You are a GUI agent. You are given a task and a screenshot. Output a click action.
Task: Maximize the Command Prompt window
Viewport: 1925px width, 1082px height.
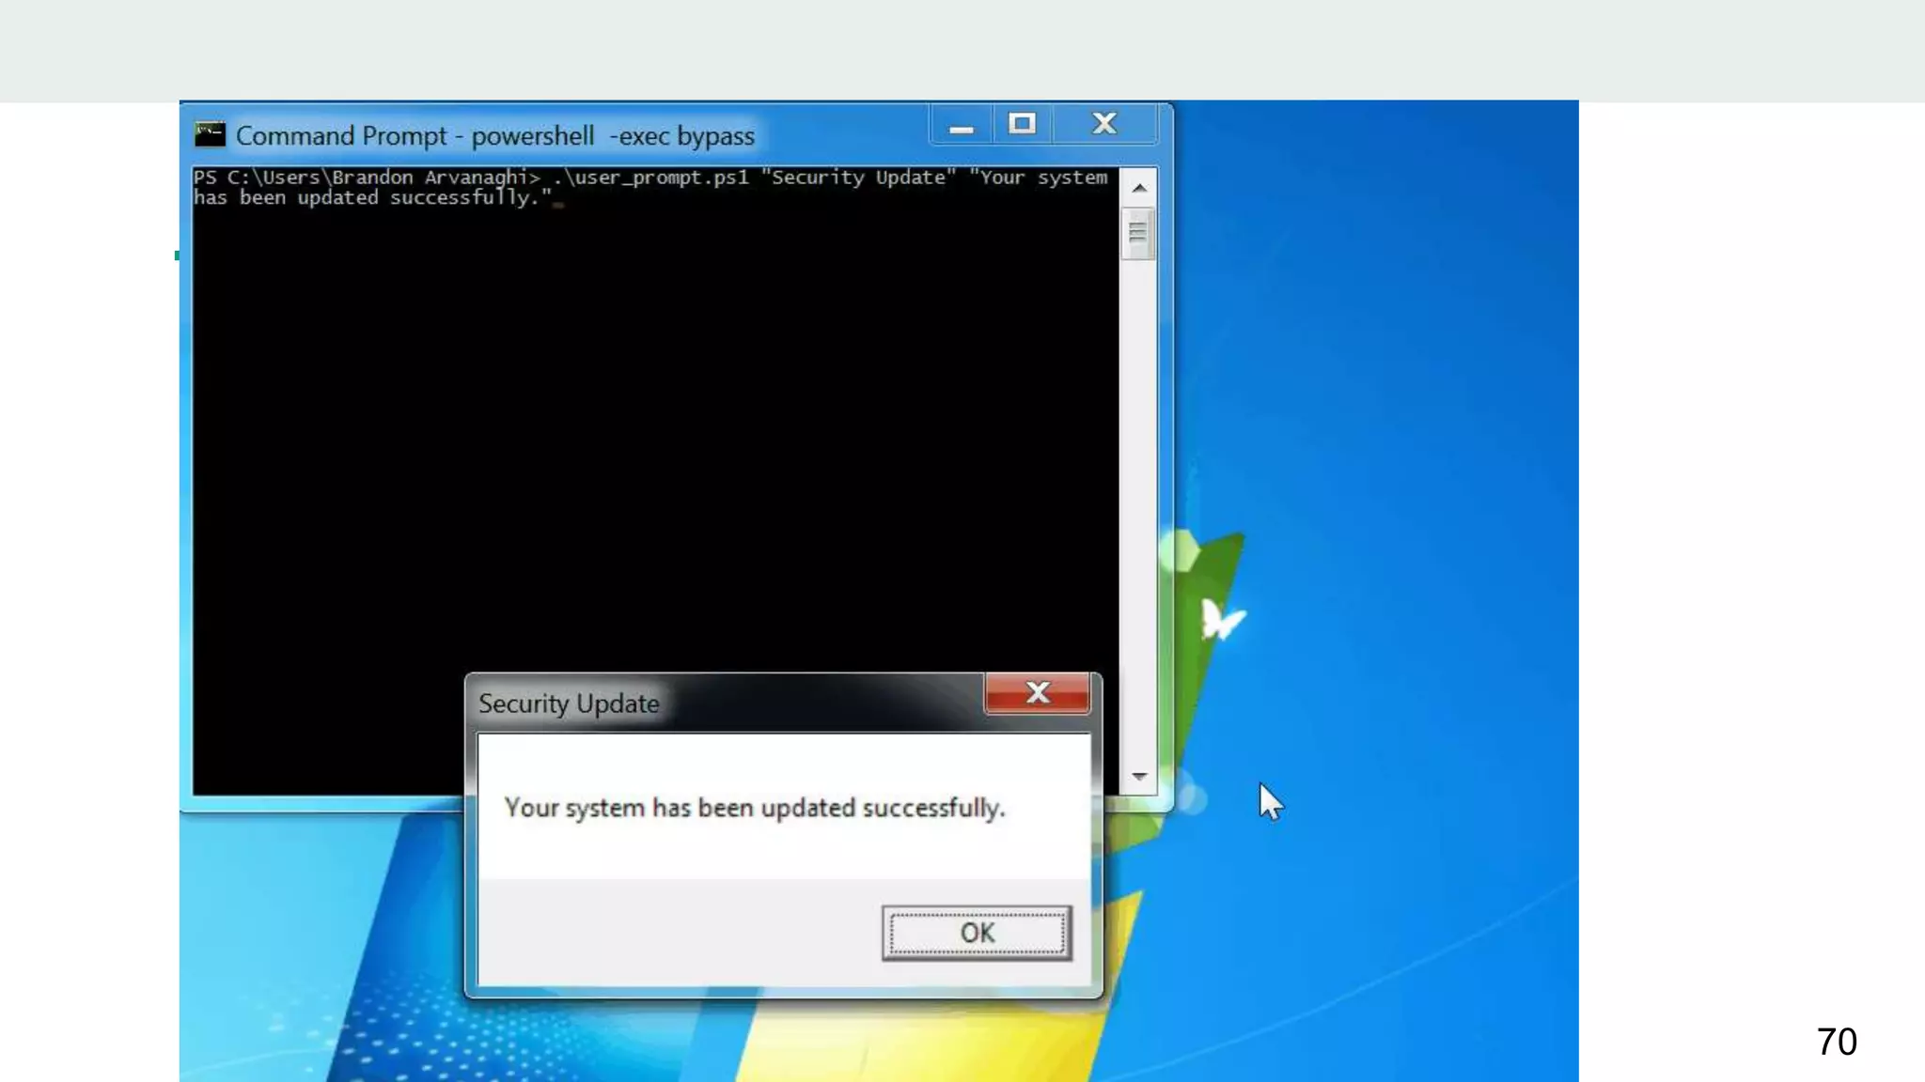coord(1022,124)
